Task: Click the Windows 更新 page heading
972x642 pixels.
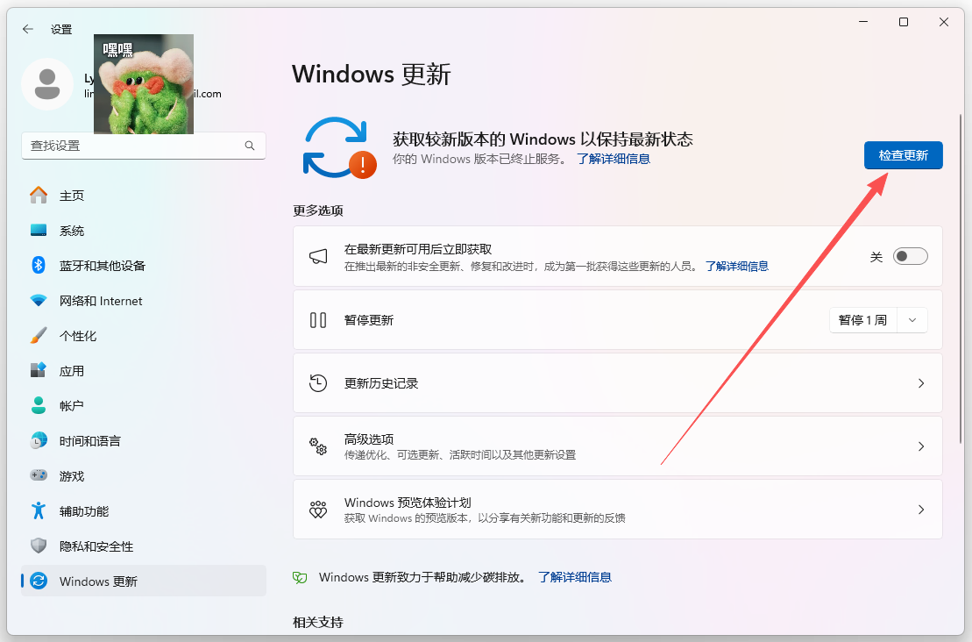Action: 372,74
